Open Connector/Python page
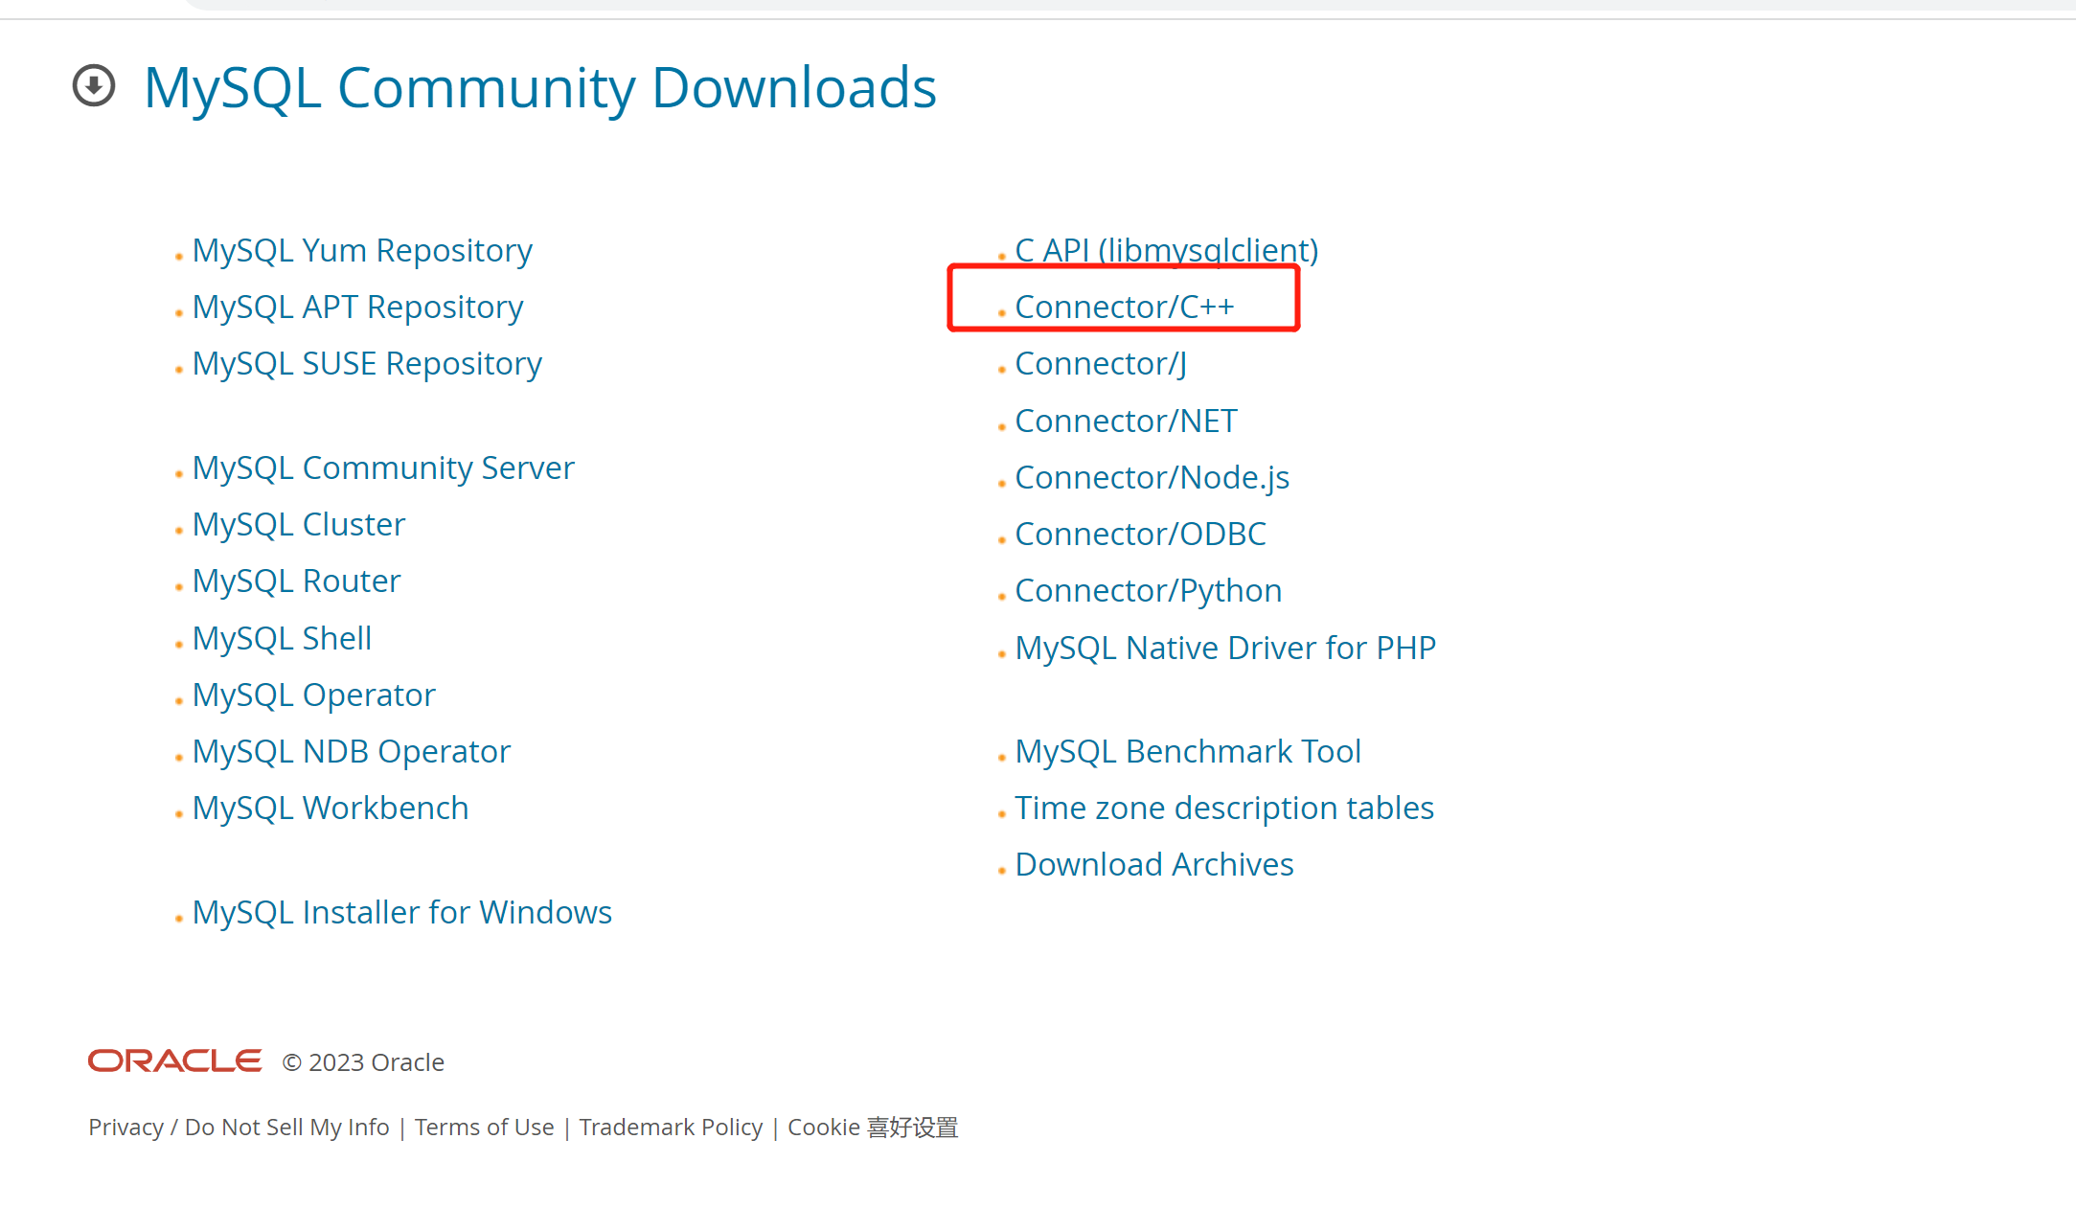 click(1149, 589)
